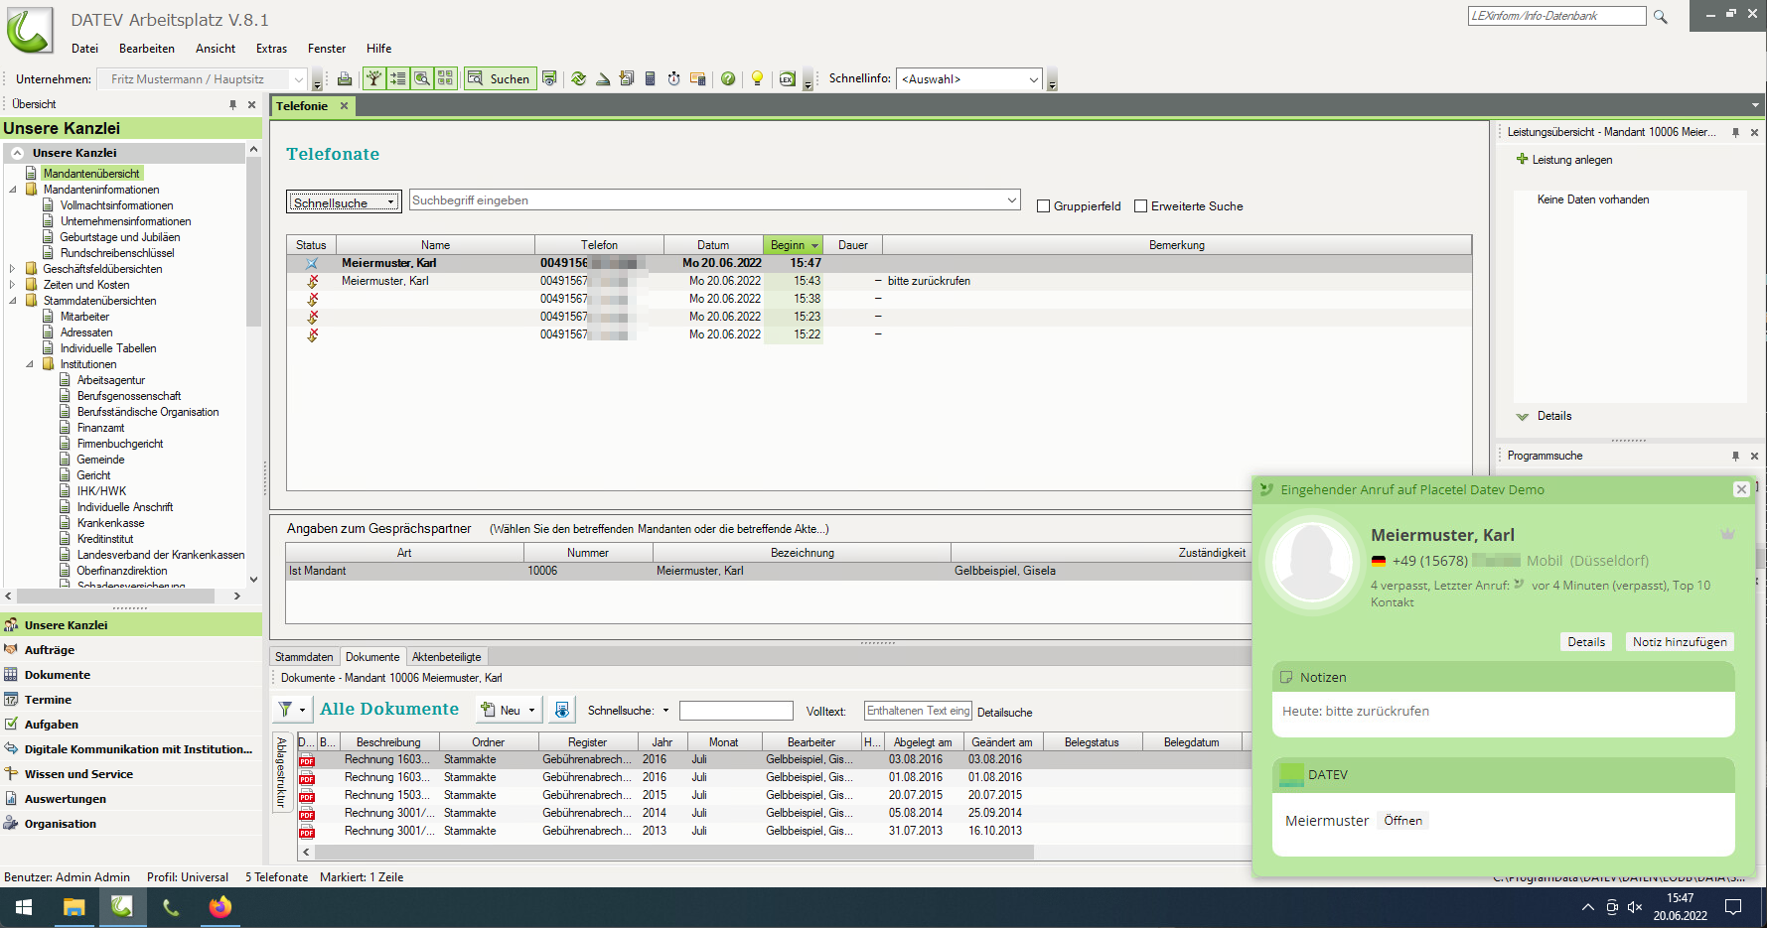The height and width of the screenshot is (928, 1767).
Task: Switch to the Stammdaten tab
Action: [304, 657]
